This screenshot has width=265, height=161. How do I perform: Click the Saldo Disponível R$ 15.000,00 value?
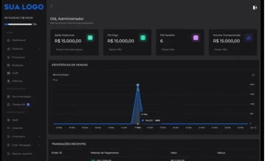tap(68, 41)
